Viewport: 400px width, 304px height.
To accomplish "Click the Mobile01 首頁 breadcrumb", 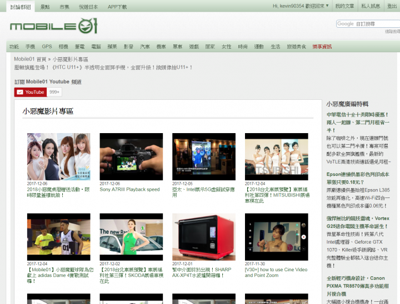I will 30,59.
